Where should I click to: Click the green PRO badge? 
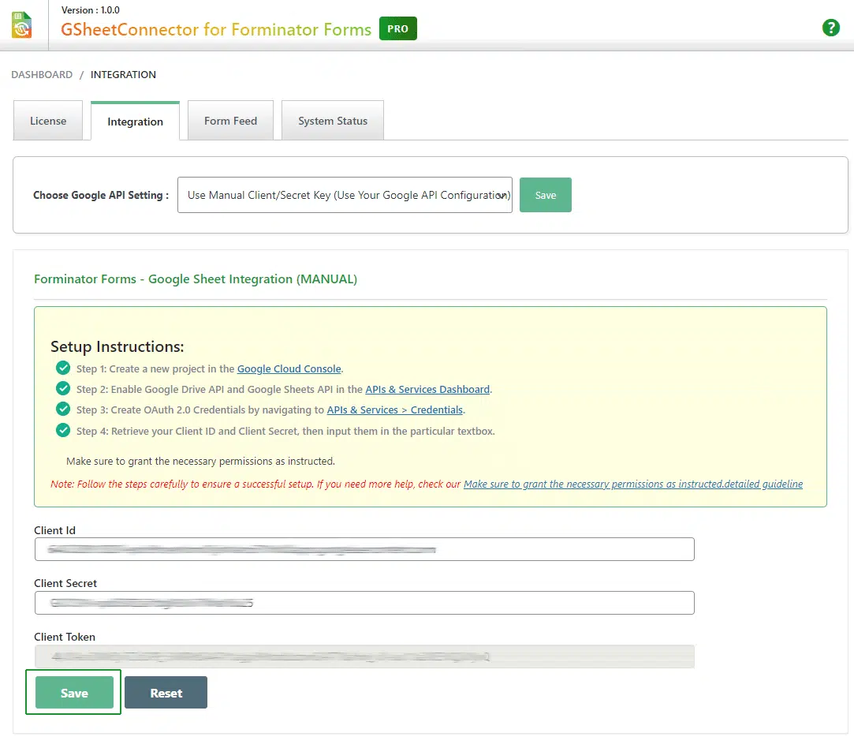click(397, 29)
